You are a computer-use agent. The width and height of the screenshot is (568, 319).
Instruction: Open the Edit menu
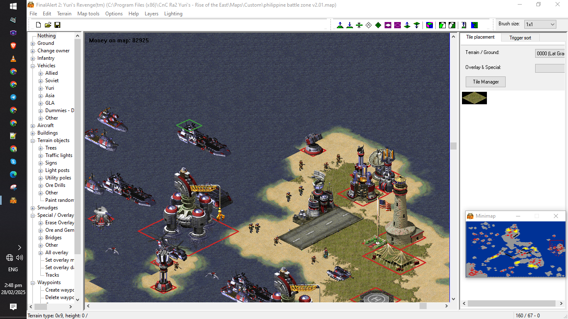coord(47,14)
